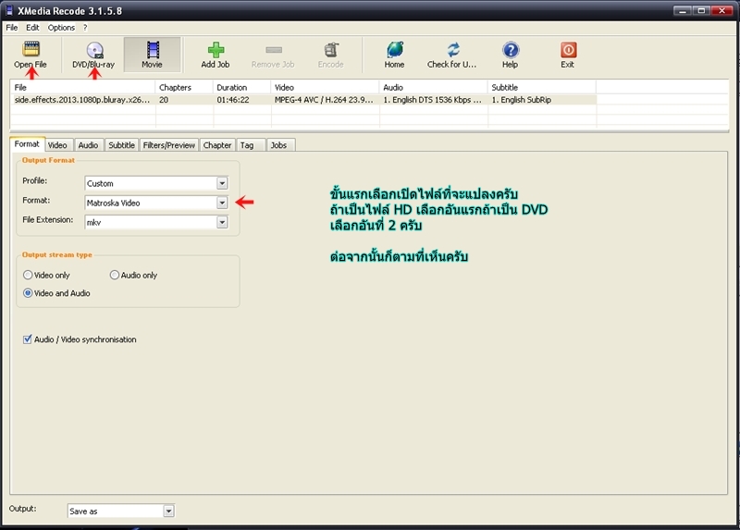This screenshot has width=740, height=530.
Task: Switch to the Filters/Preview tab
Action: click(x=169, y=145)
